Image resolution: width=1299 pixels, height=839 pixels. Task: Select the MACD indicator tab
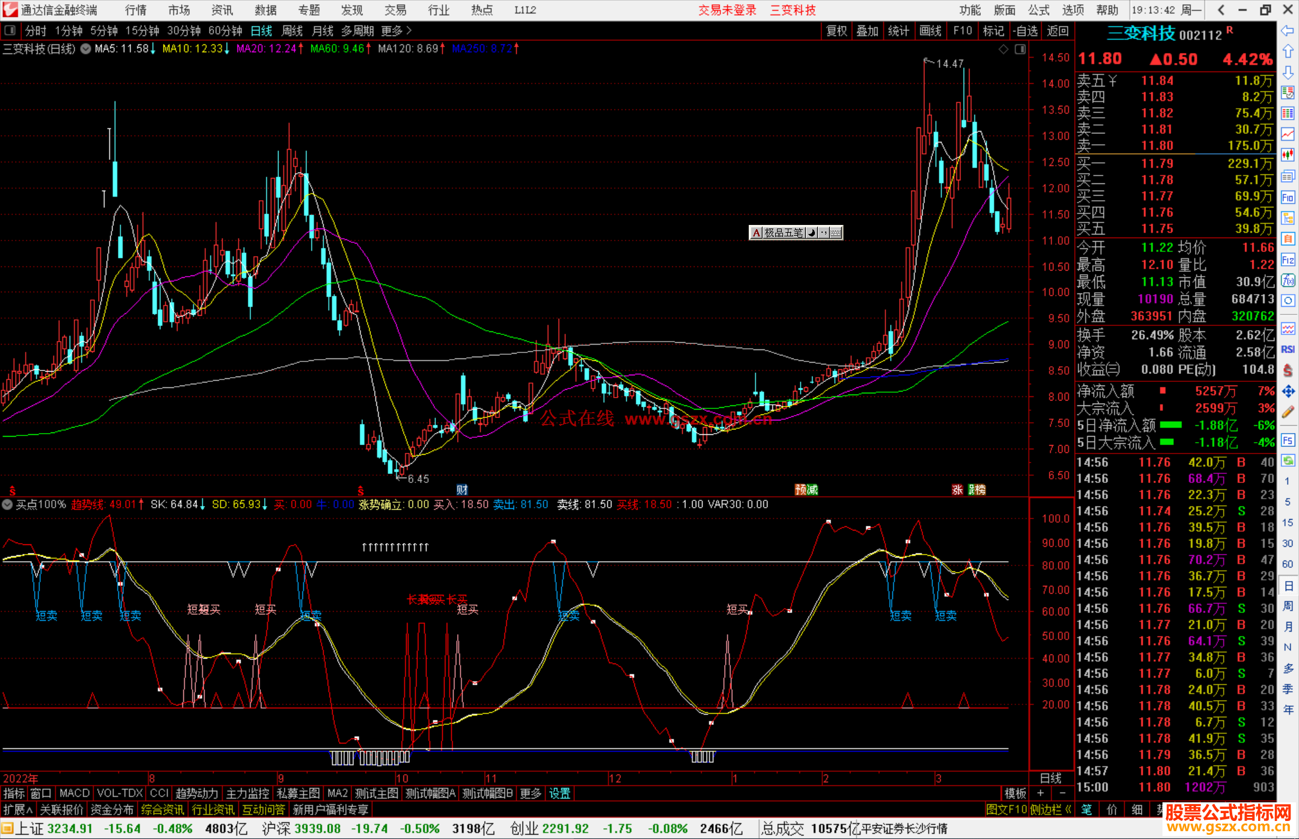point(75,793)
